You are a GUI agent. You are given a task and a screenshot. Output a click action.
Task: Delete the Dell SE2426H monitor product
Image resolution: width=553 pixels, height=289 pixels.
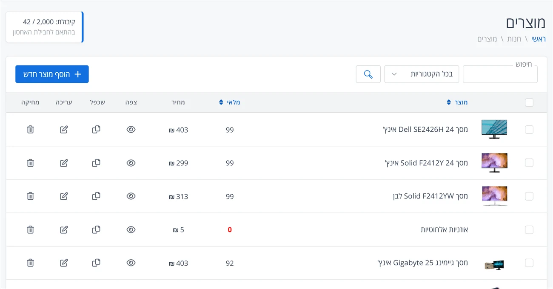click(30, 129)
